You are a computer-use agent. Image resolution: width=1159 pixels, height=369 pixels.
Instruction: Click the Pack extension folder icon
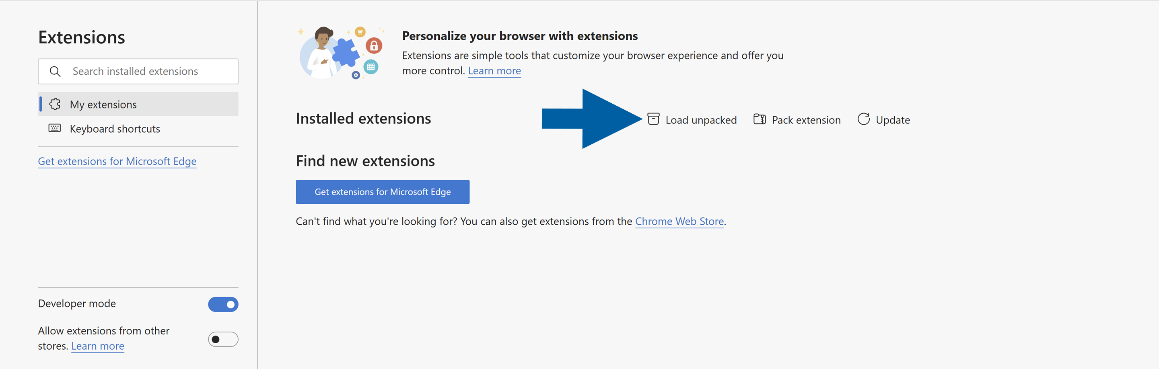(760, 119)
